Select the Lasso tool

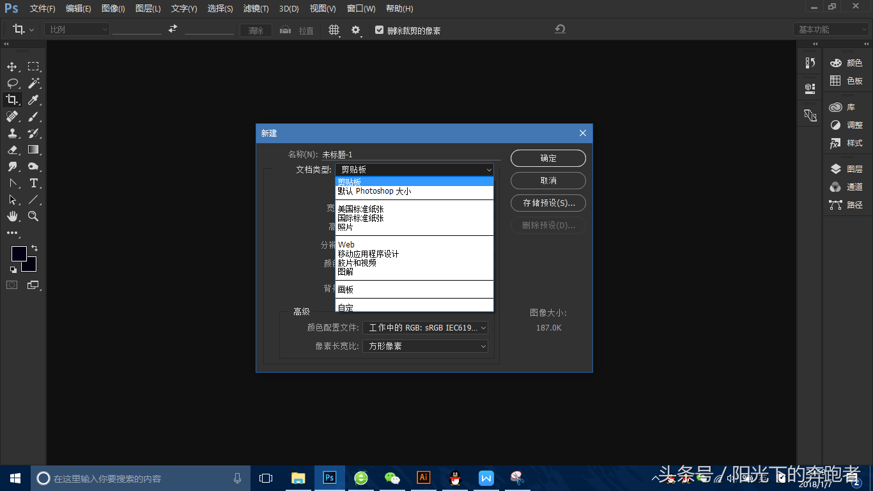(x=12, y=83)
